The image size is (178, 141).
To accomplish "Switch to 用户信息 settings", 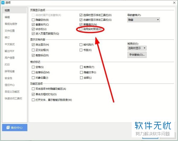I will click(10, 58).
